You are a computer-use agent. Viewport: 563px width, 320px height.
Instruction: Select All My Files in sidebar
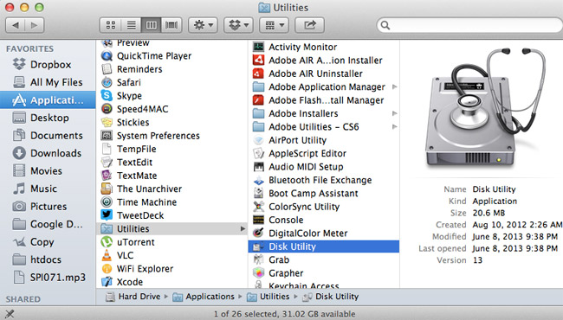coord(48,82)
